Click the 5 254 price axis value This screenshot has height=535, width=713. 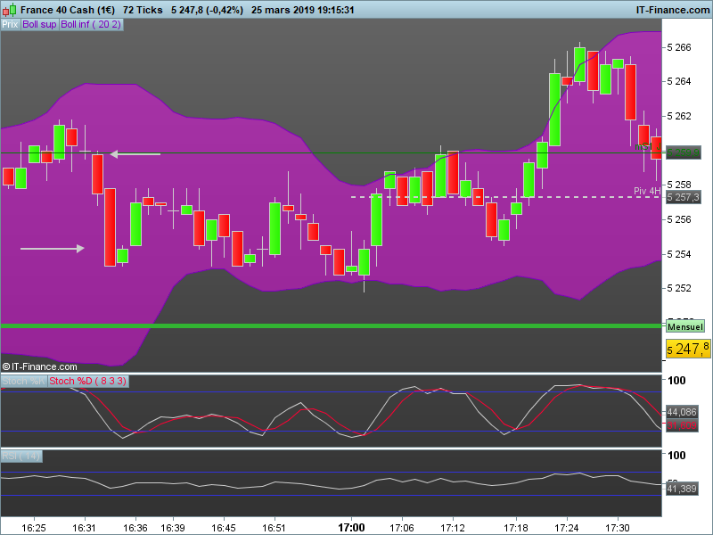679,254
